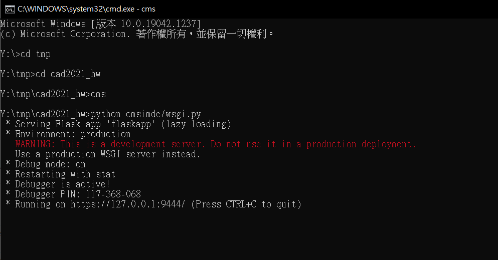Click the Debugger PIN 117-368-068 text
Screen dimensions: 498x260
pos(78,194)
